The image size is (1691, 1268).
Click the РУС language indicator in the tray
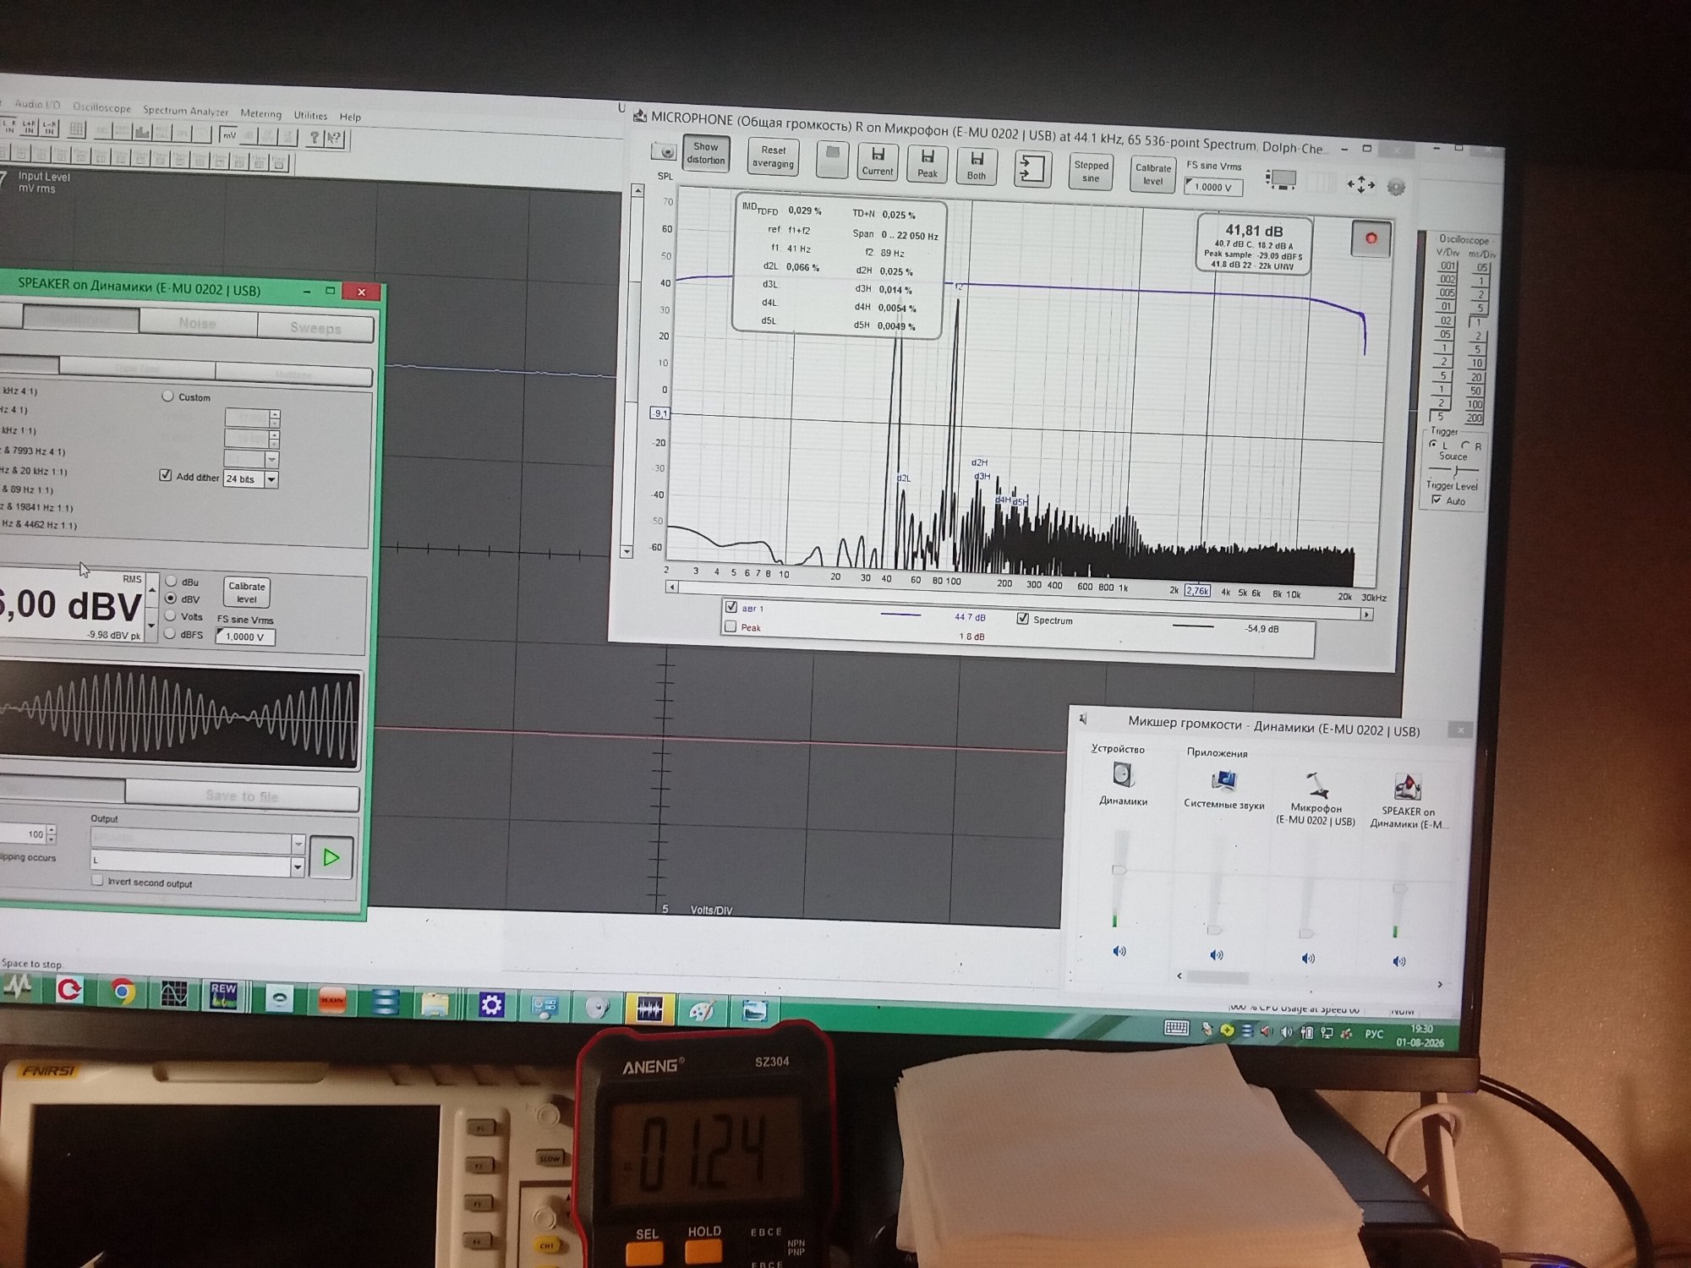[x=1374, y=1033]
